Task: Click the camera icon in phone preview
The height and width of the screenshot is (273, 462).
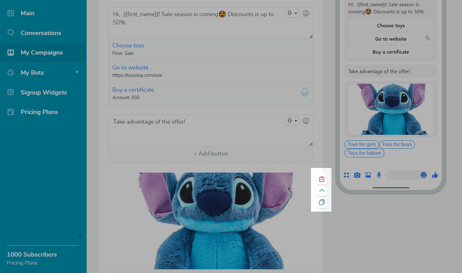Action: (357, 175)
